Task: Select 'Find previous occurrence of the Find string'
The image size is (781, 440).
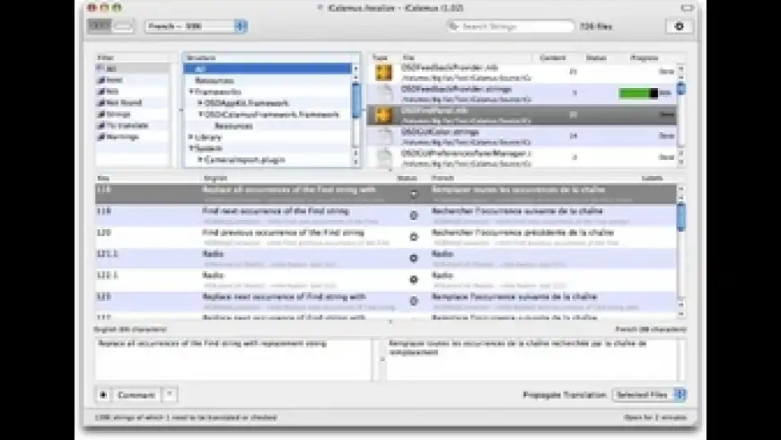Action: [283, 233]
